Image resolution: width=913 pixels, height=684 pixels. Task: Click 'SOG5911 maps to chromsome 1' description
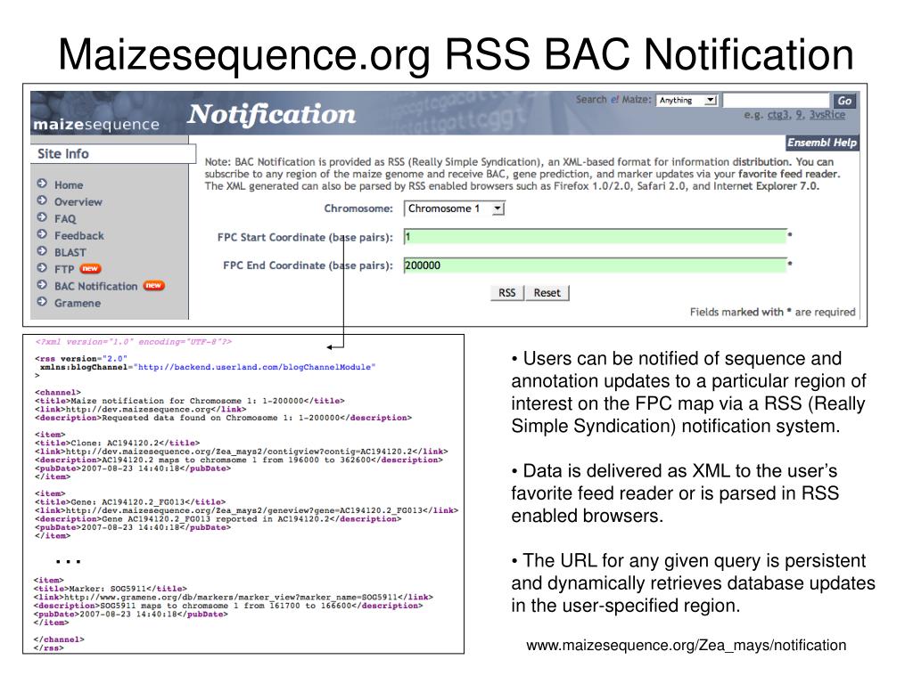pos(227,606)
